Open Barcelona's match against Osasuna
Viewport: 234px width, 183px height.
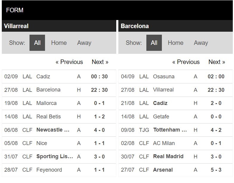[x=164, y=77]
